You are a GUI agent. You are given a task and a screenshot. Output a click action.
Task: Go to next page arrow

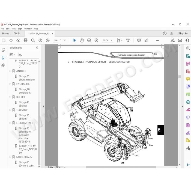pos(48,40)
